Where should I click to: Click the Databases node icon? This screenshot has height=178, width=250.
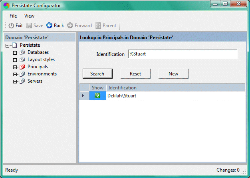coord(22,53)
